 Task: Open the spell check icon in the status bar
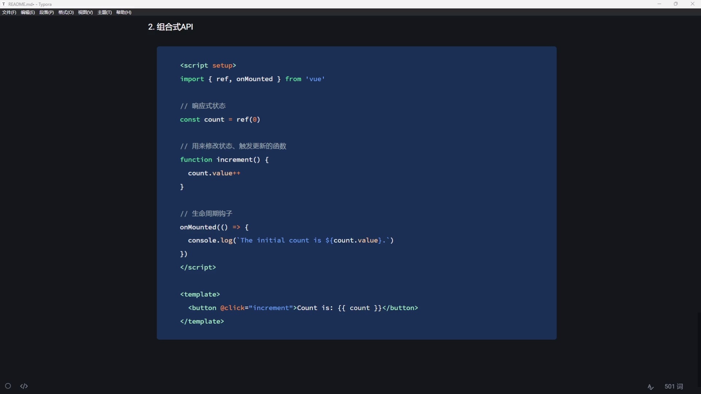tap(651, 387)
